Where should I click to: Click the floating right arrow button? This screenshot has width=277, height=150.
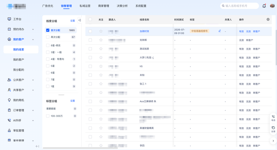point(273,141)
